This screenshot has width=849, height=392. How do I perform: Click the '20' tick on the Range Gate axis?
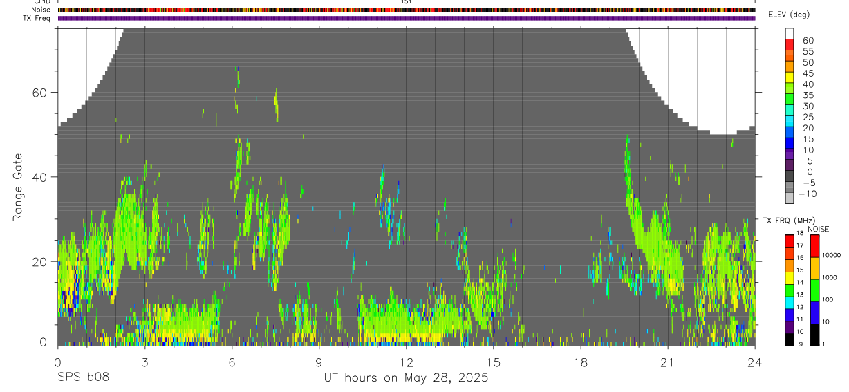[41, 262]
